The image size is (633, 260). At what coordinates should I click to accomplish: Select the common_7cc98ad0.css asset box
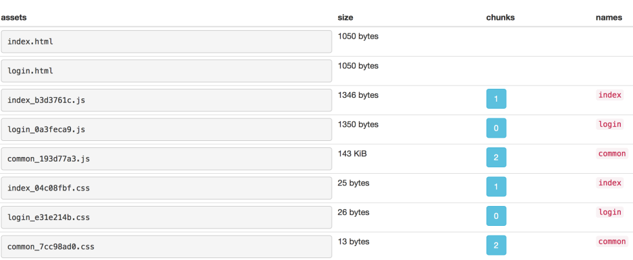tap(166, 246)
